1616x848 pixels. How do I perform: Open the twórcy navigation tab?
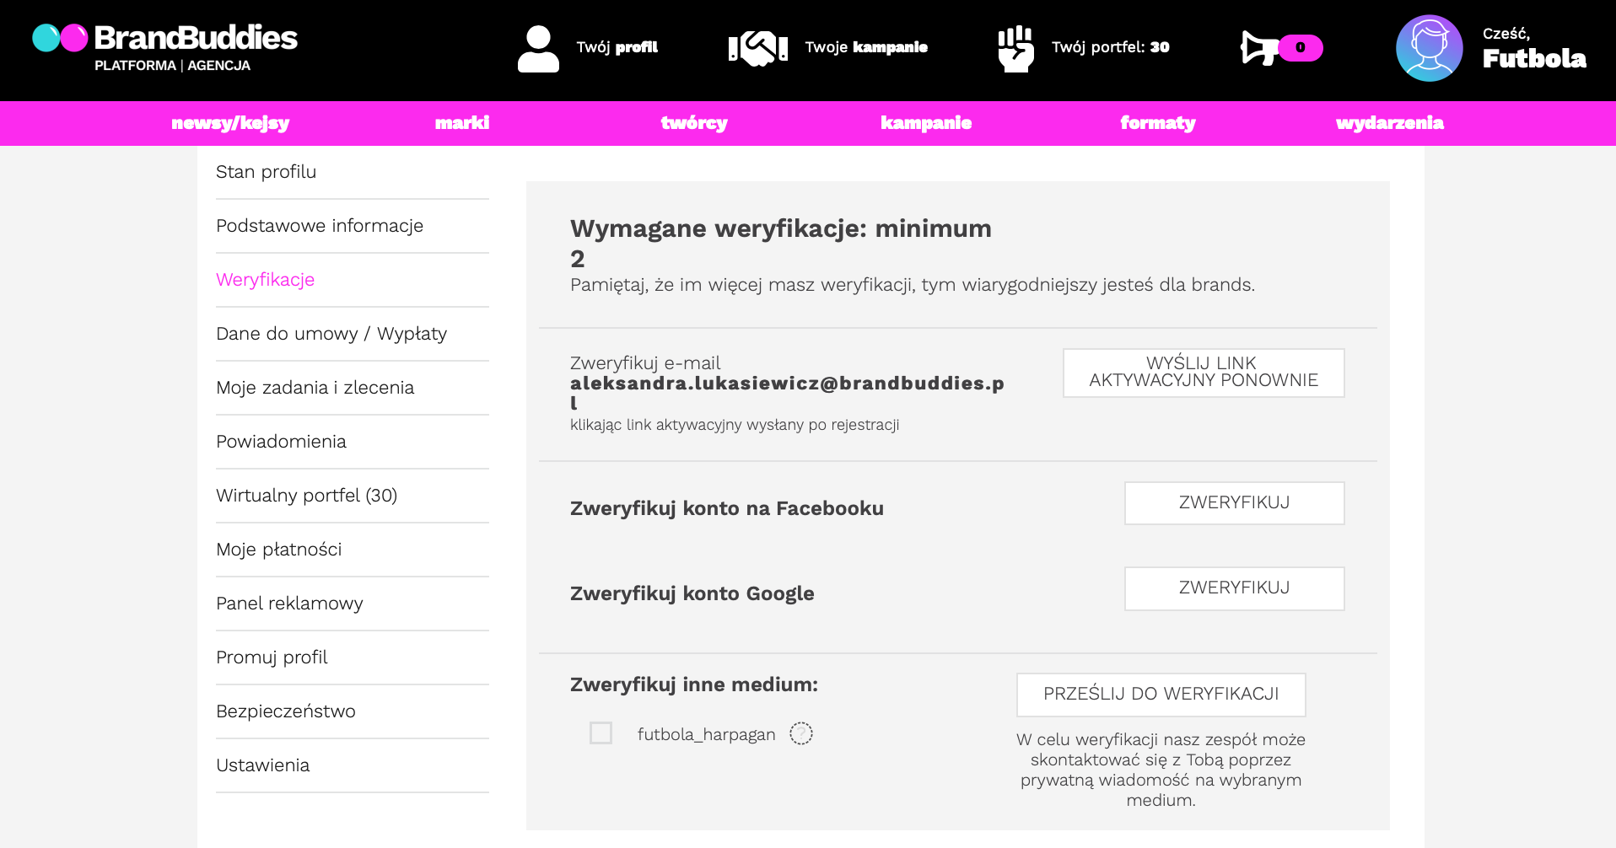[693, 123]
